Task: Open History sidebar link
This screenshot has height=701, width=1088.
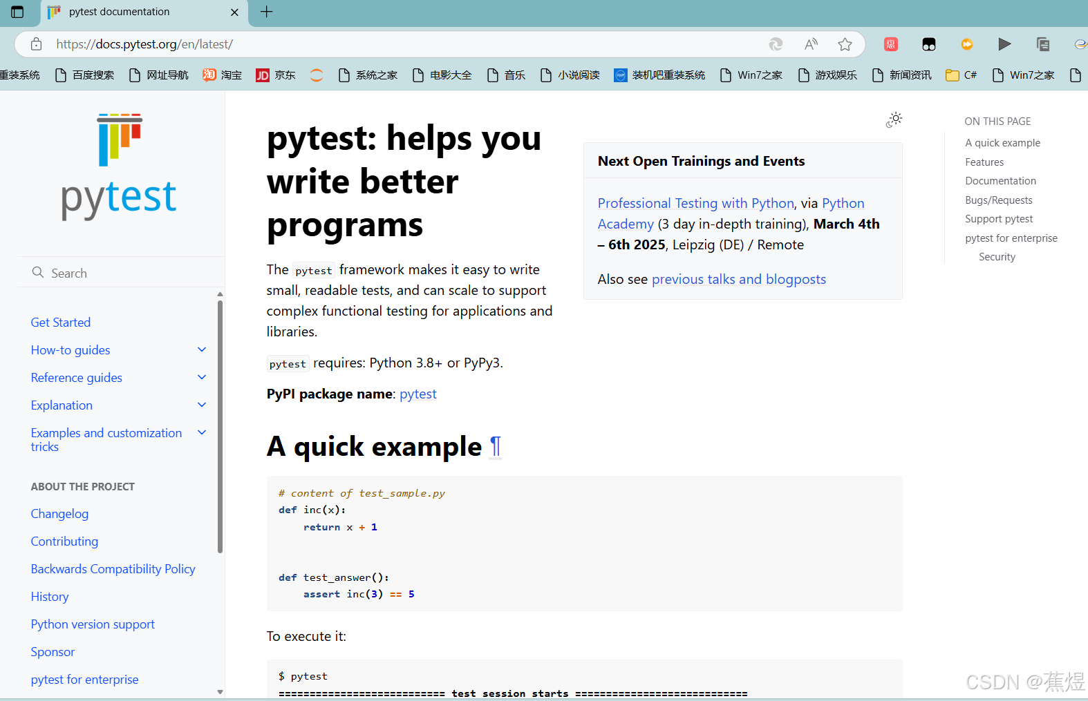Action: [x=50, y=597]
